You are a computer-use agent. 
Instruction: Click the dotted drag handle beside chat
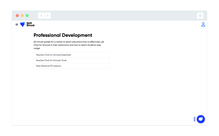[x=194, y=119]
